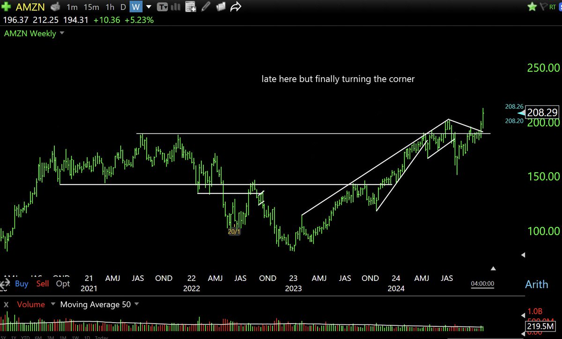
Task: Click the 200.00 price scale label
Action: [x=543, y=122]
